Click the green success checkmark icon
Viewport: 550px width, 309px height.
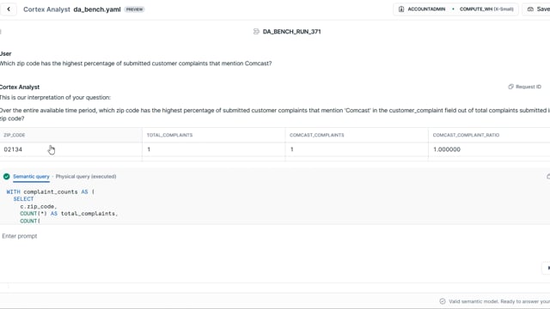click(x=6, y=177)
